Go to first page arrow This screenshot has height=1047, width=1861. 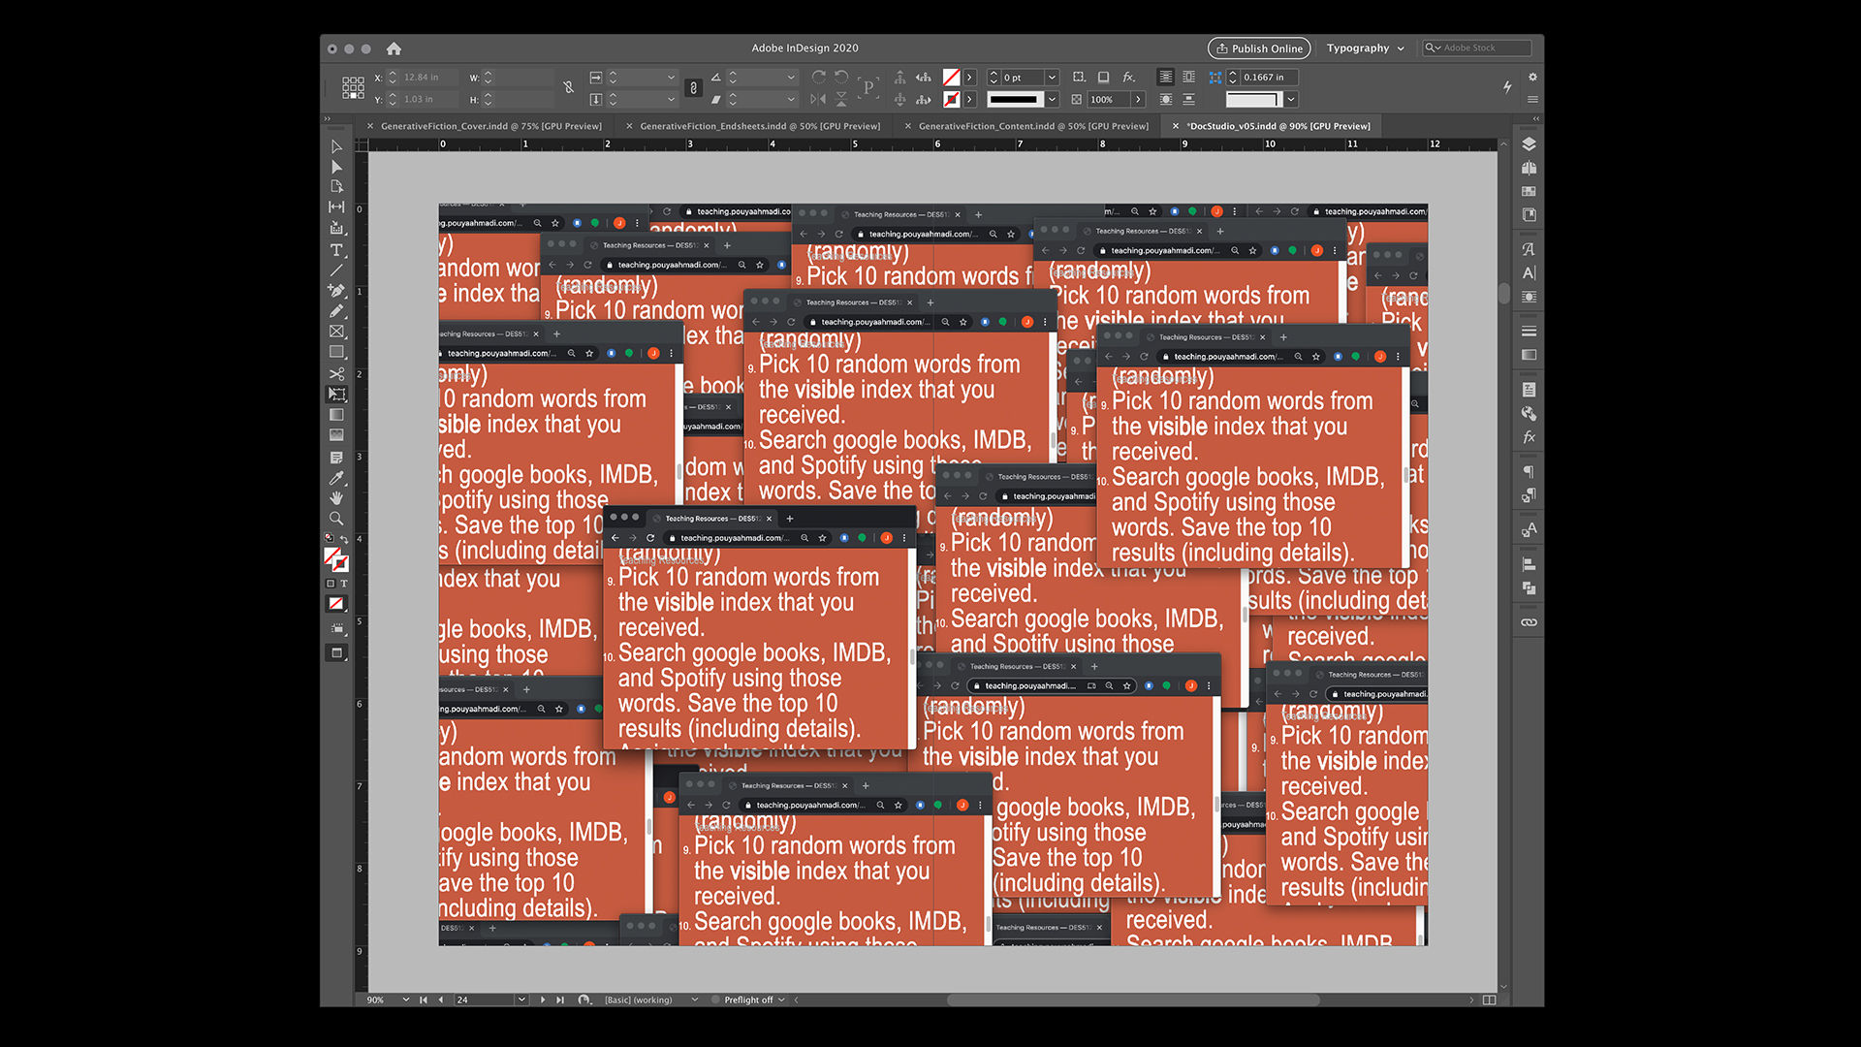click(424, 999)
